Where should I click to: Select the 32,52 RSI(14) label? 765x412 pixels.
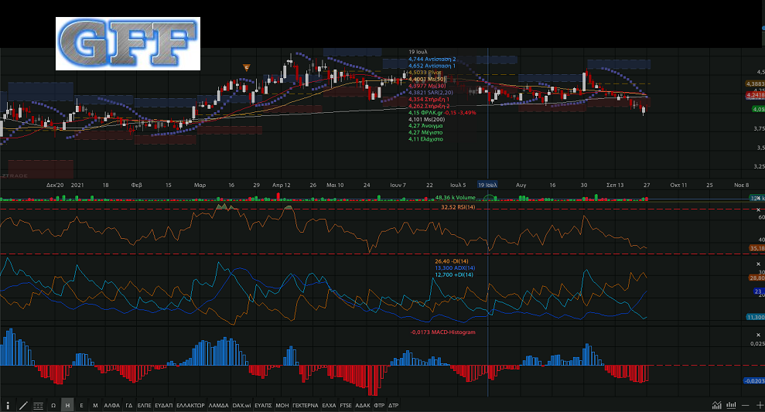(x=458, y=207)
